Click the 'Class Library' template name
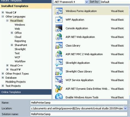Screen dimensions: 130x117 73,46
